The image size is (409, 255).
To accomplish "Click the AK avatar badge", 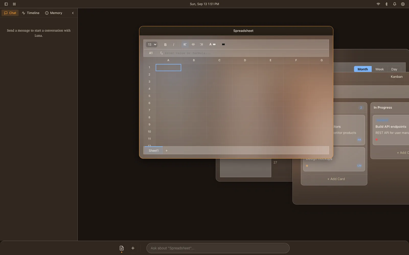I will point(359,140).
